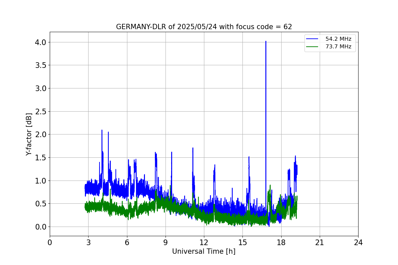Image resolution: width=398 pixels, height=265 pixels.
Task: Click y-axis tick label 1.0
Action: [41, 181]
